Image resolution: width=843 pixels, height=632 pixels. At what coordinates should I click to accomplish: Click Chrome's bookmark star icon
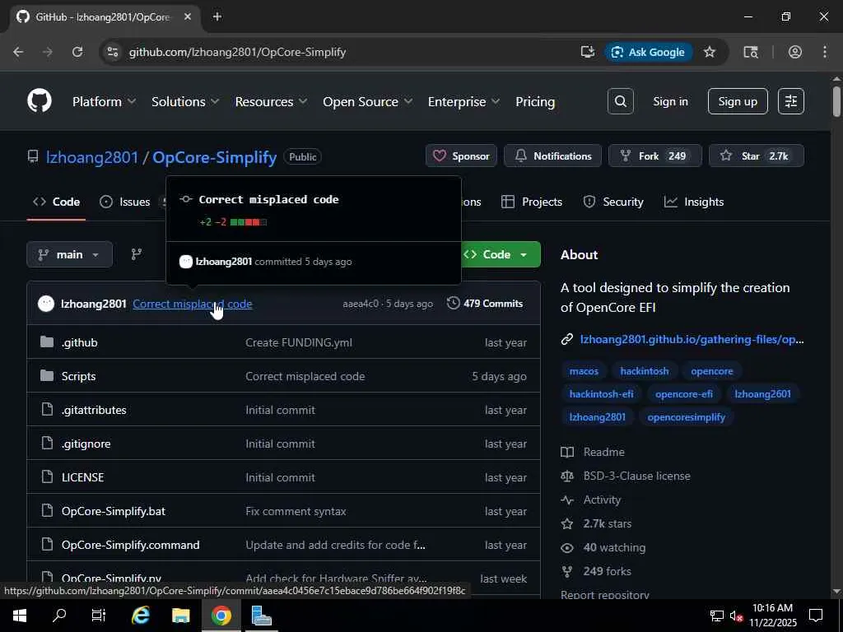pyautogui.click(x=710, y=52)
